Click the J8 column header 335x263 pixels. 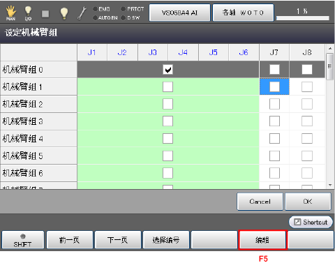[307, 52]
